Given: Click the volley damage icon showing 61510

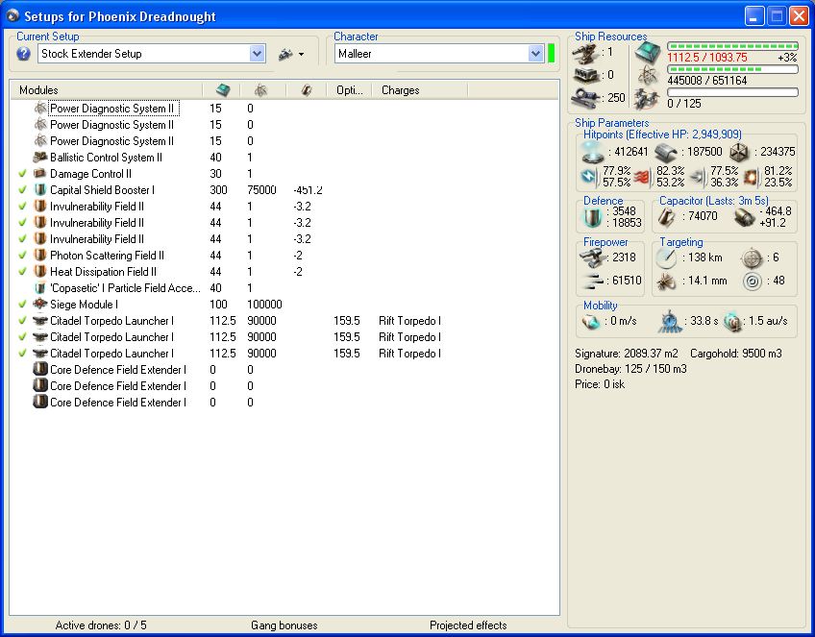Looking at the screenshot, I should 593,282.
